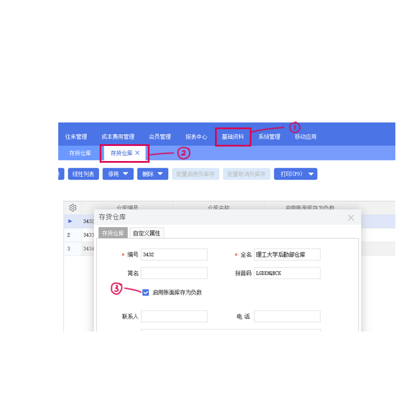Click the 简名 input field

pos(174,273)
